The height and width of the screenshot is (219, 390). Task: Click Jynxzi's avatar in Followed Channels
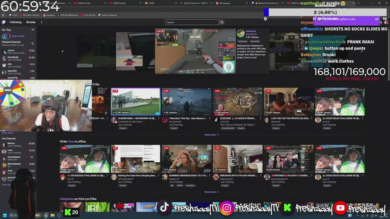pyautogui.click(x=4, y=51)
